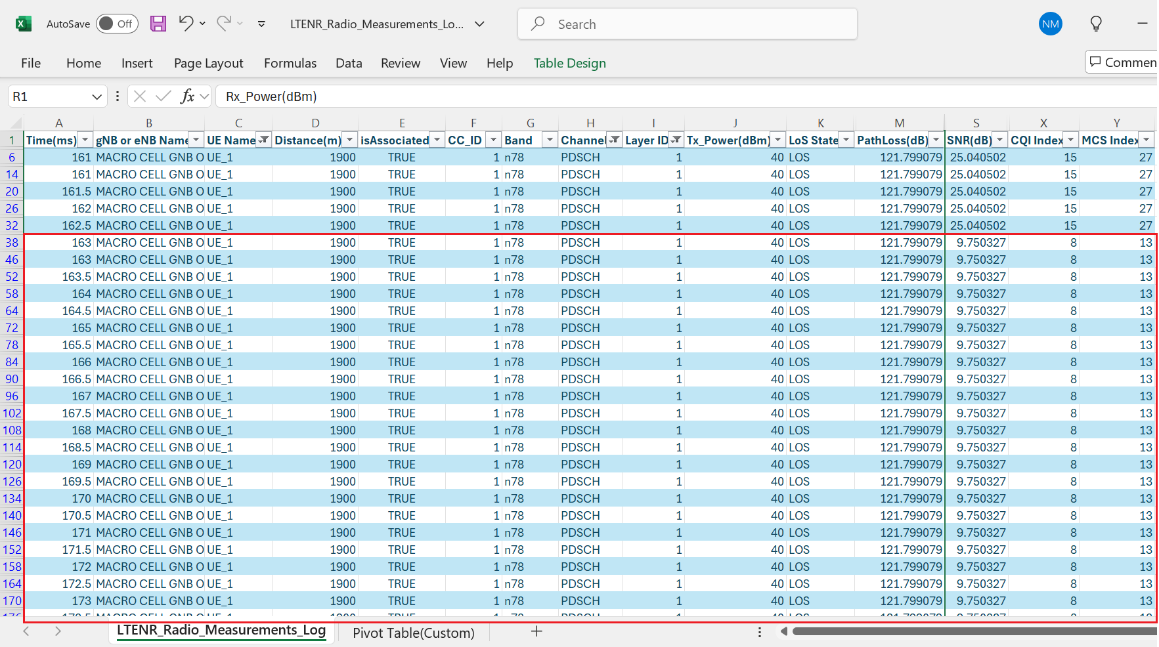Open the Lightbulb help icon
This screenshot has height=647, width=1159.
coord(1096,24)
